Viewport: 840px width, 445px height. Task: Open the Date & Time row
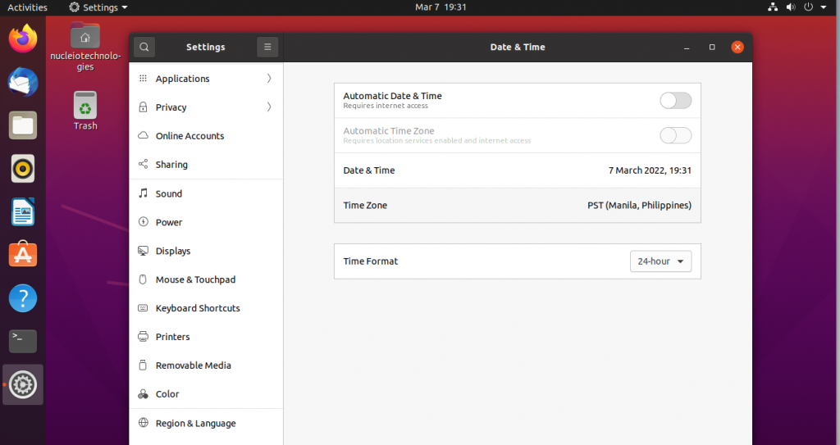[517, 170]
